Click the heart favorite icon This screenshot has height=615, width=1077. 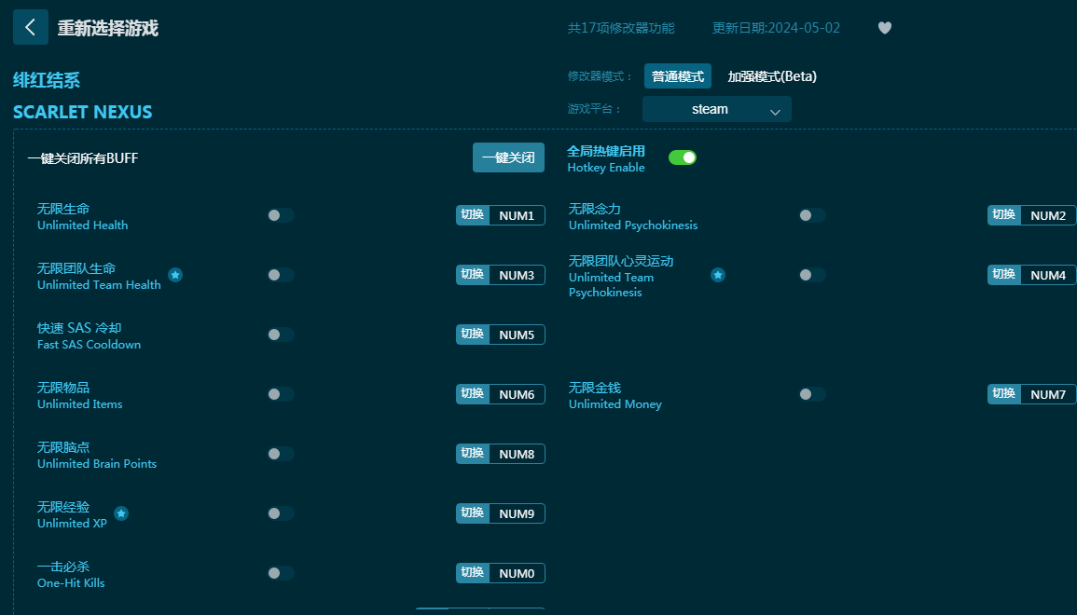(885, 28)
